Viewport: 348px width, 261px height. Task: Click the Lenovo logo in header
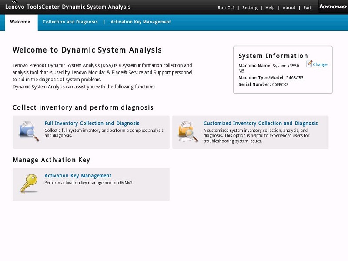(x=333, y=7)
